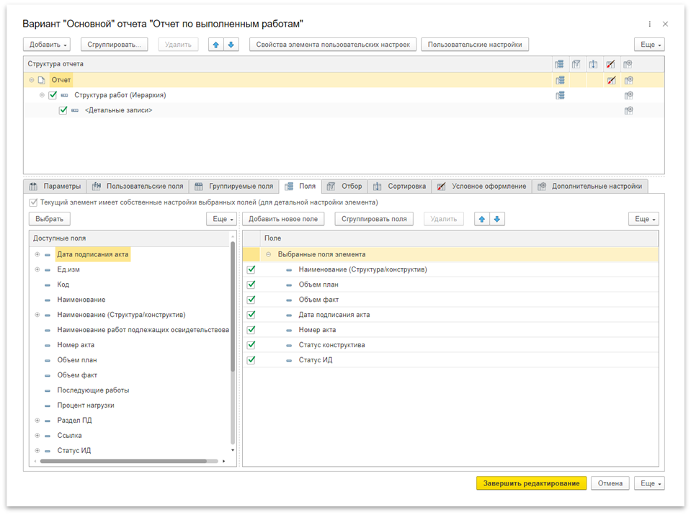Open the Добавить dropdown button
The image size is (691, 515).
(x=49, y=45)
